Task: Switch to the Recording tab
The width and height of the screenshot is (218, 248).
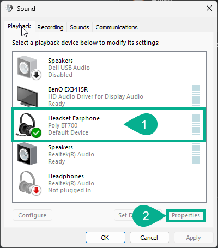Action: pyautogui.click(x=50, y=27)
